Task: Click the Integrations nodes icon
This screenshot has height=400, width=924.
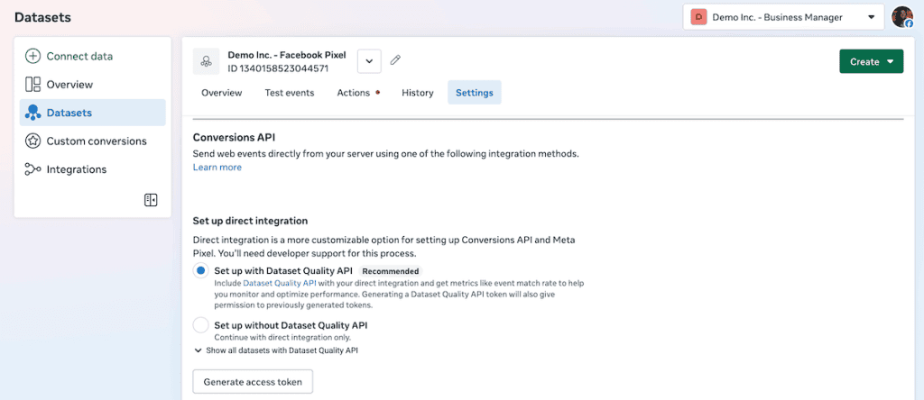Action: point(33,169)
